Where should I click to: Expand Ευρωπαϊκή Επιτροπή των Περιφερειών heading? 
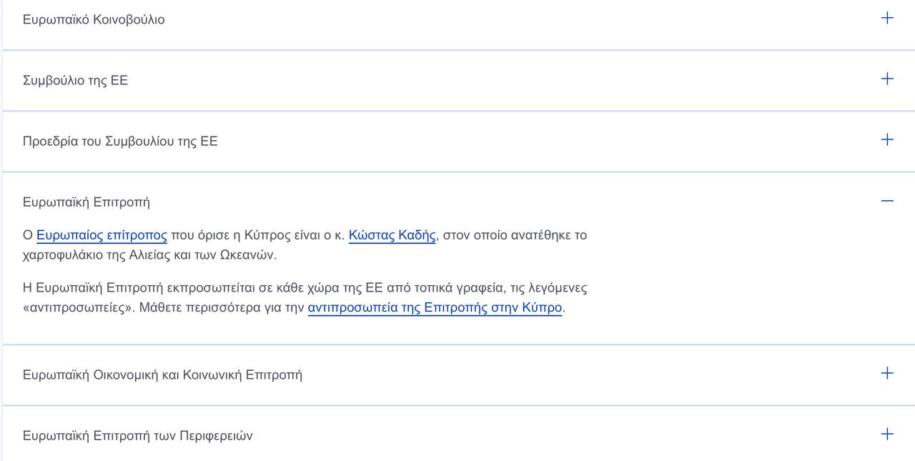point(137,435)
